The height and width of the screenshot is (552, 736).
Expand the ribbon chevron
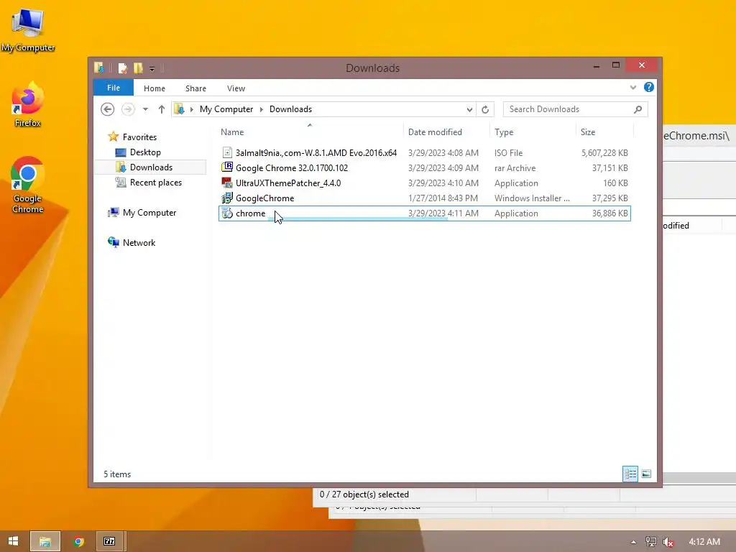tap(632, 88)
